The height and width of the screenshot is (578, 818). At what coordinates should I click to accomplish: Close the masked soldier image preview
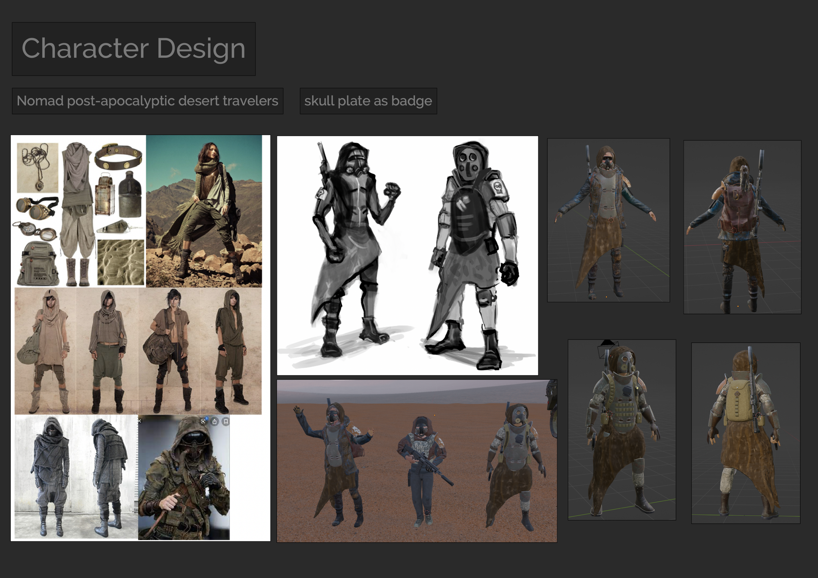pyautogui.click(x=140, y=421)
